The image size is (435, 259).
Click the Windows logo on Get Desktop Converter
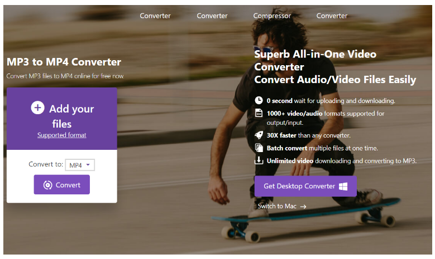(343, 186)
